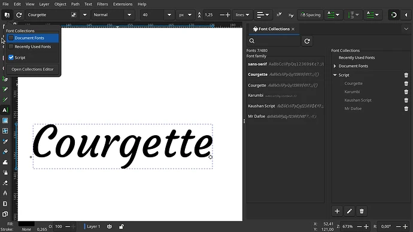Open the text alignment dropdown
Viewport: 413px width, 232px height.
[263, 15]
